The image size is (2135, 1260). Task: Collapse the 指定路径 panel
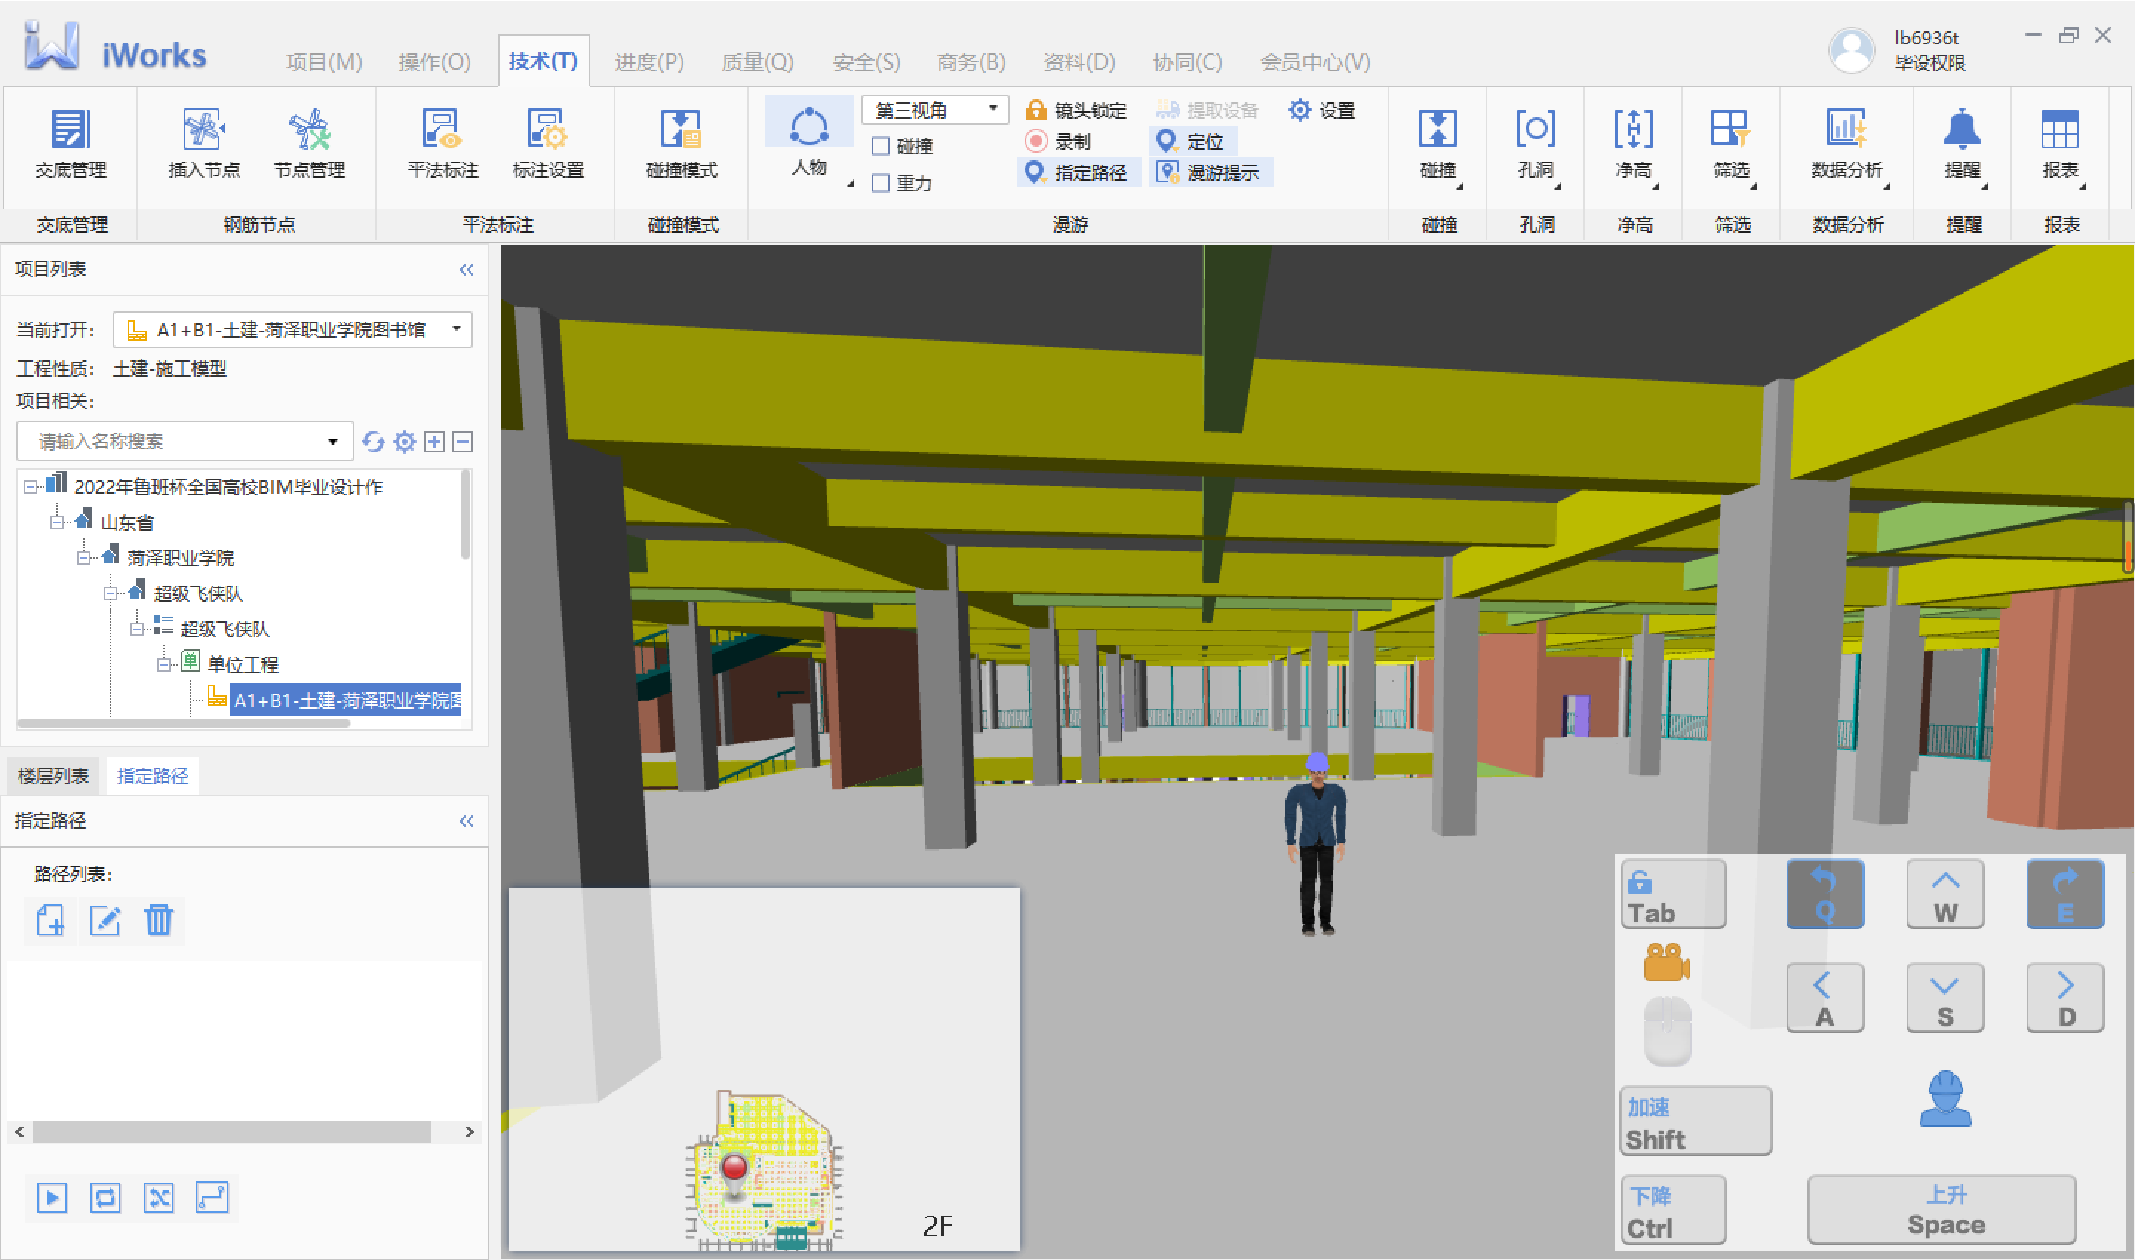(466, 821)
